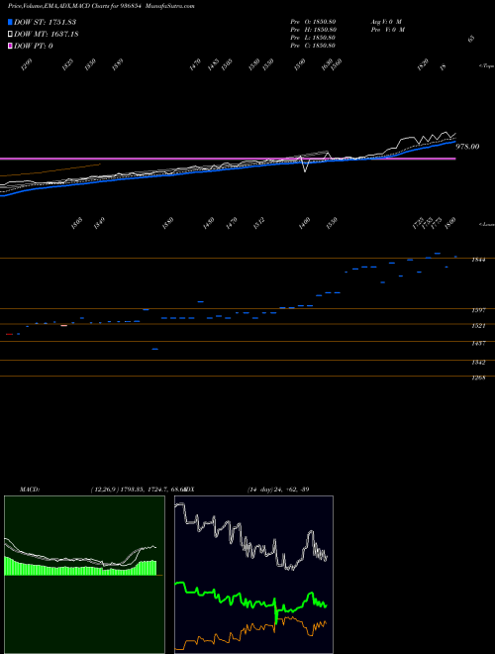Click the 1844 price axis label

tap(478, 260)
